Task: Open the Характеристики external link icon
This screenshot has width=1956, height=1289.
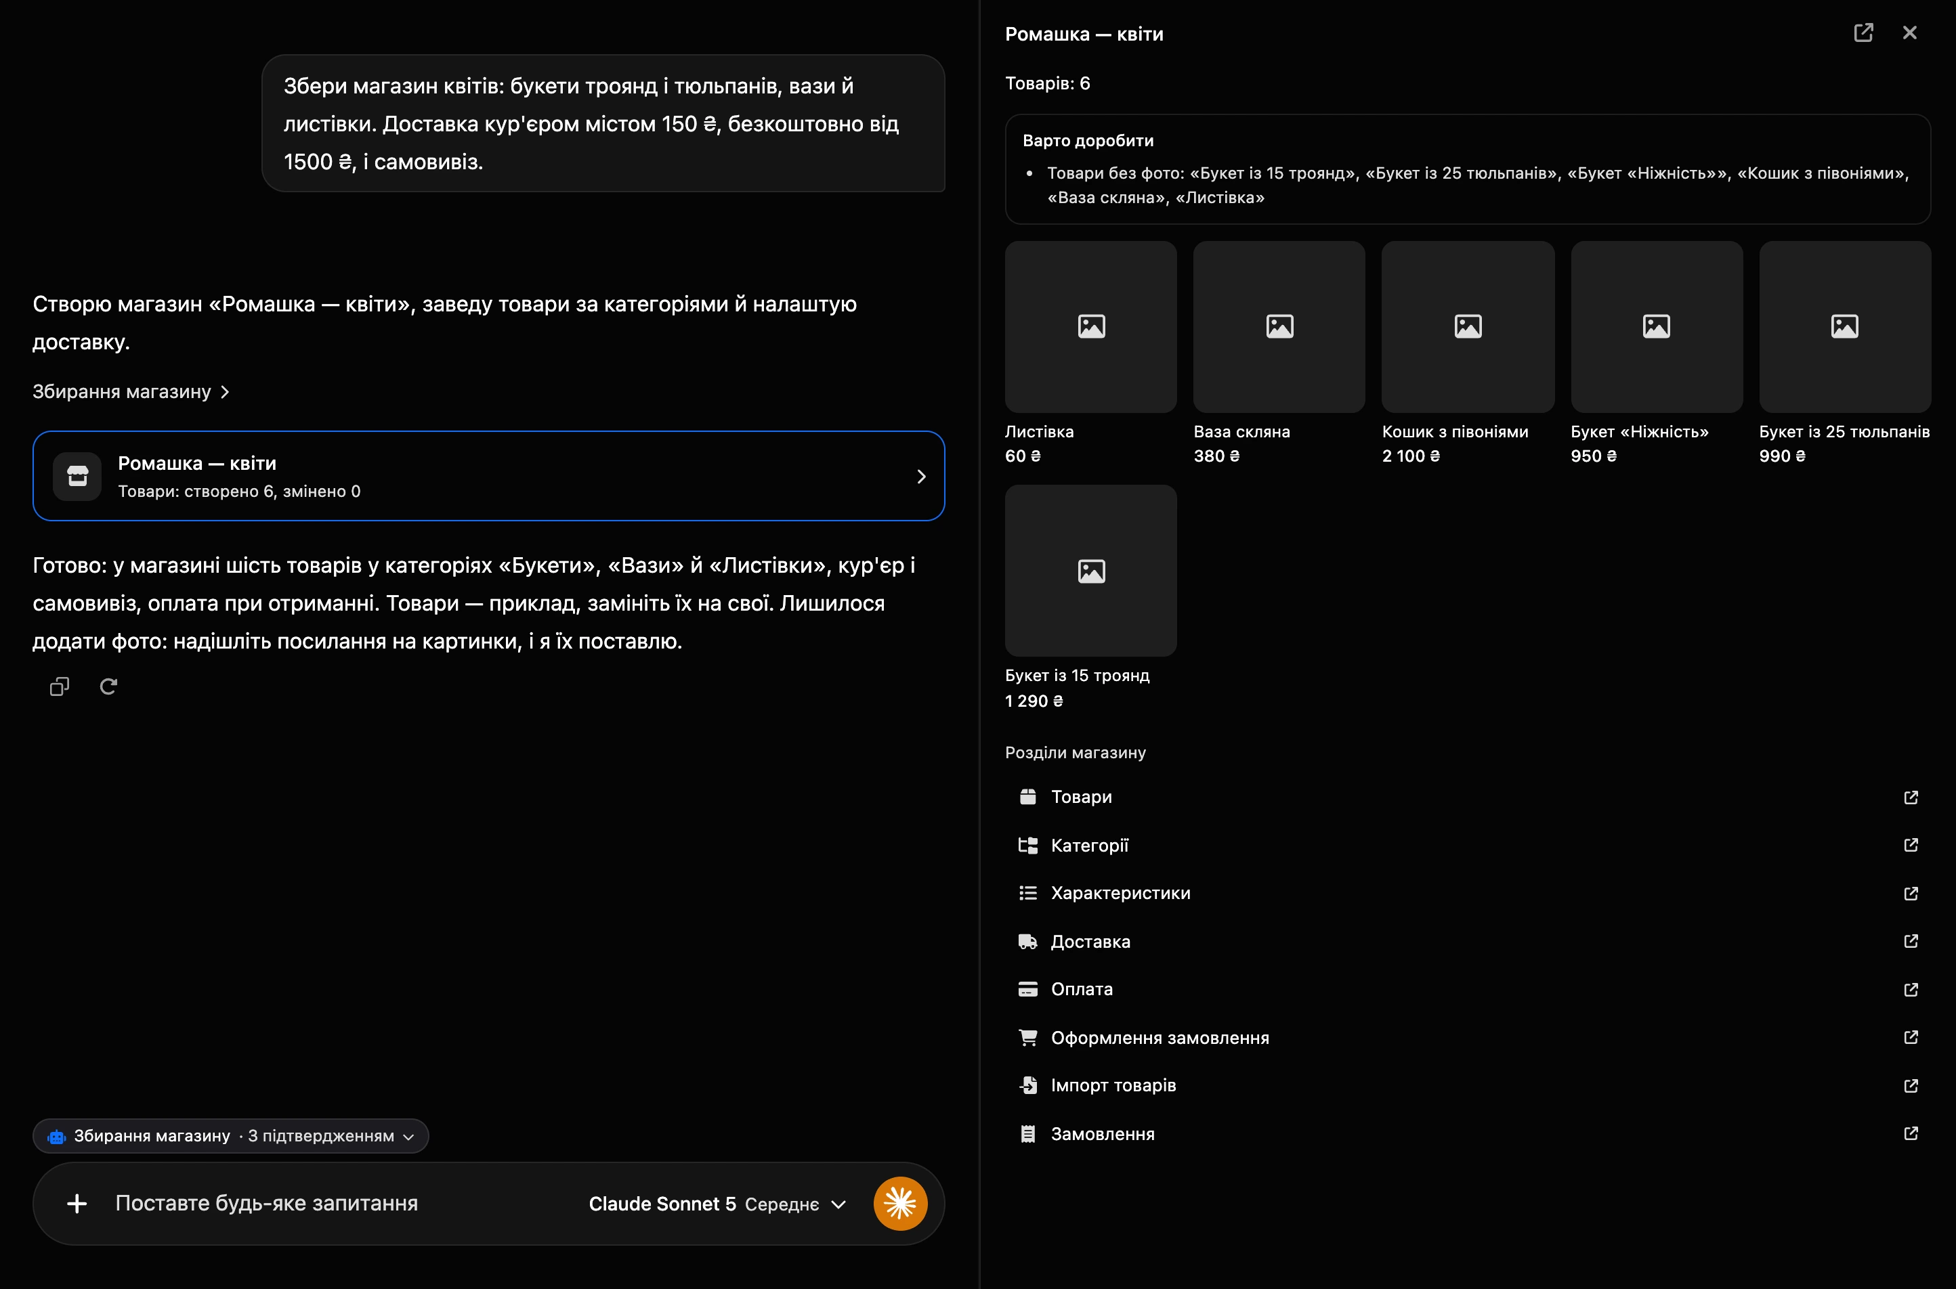Action: click(1911, 894)
